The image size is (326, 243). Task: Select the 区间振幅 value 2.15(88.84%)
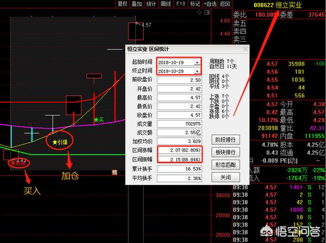point(180,159)
